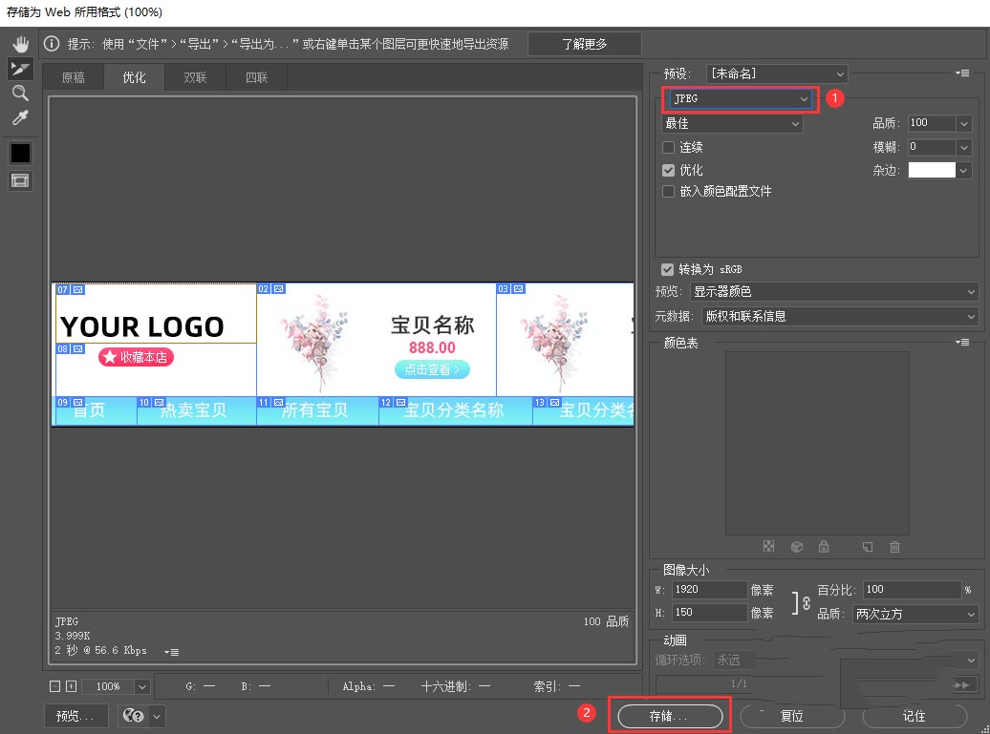Screen dimensions: 990x734
Task: Select the Eyedropper tool
Action: (20, 117)
